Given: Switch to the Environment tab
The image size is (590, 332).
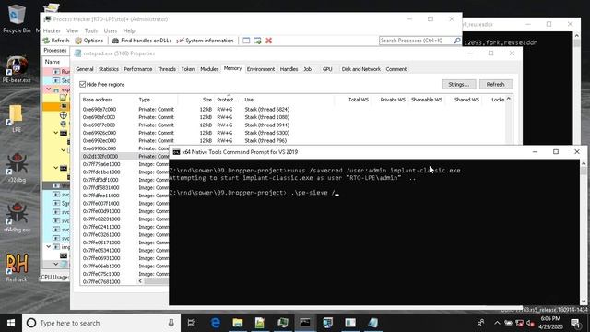Looking at the screenshot, I should tap(261, 69).
